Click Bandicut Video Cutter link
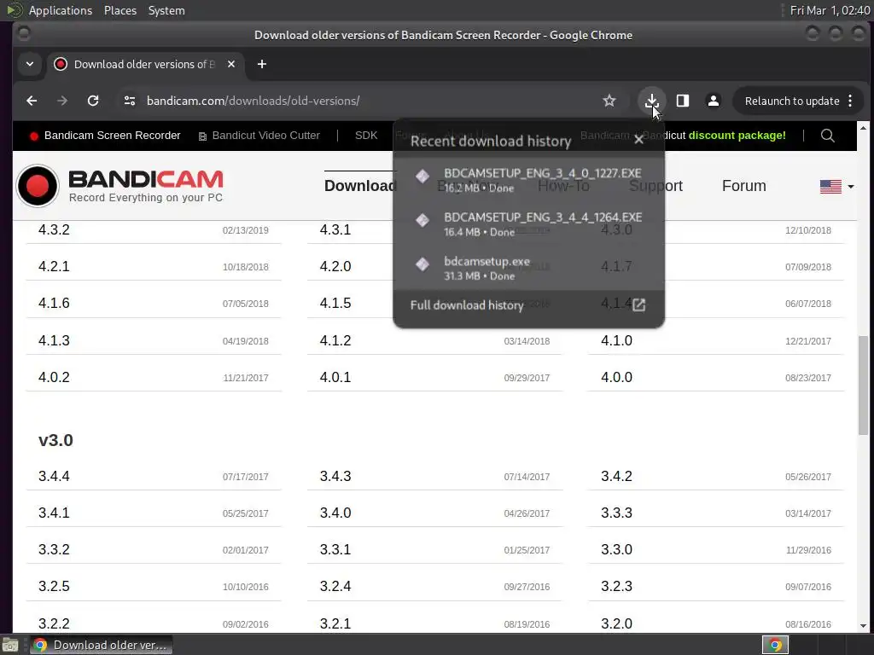874x655 pixels. pos(259,136)
